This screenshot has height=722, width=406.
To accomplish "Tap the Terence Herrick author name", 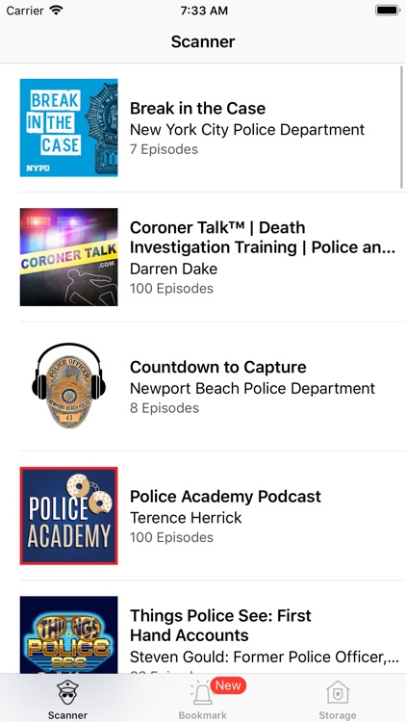I will pyautogui.click(x=186, y=518).
